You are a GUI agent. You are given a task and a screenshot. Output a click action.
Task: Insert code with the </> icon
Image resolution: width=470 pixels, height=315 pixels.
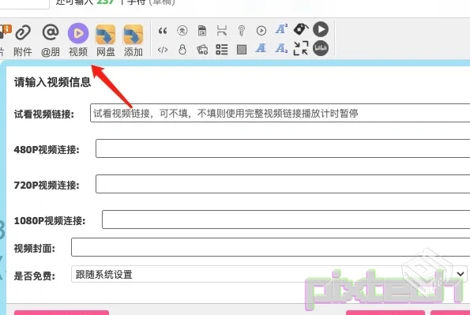click(163, 50)
